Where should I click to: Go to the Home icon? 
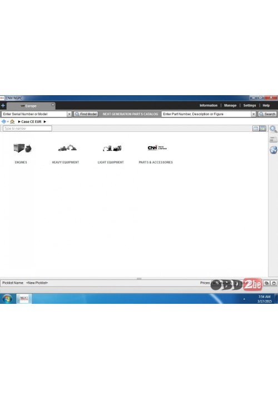point(12,122)
